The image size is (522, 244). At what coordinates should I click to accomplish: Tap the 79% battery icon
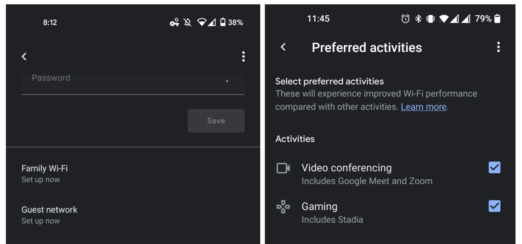click(497, 19)
